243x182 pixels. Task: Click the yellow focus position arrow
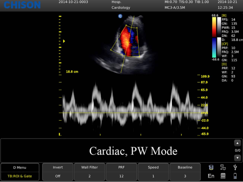[x=64, y=41]
